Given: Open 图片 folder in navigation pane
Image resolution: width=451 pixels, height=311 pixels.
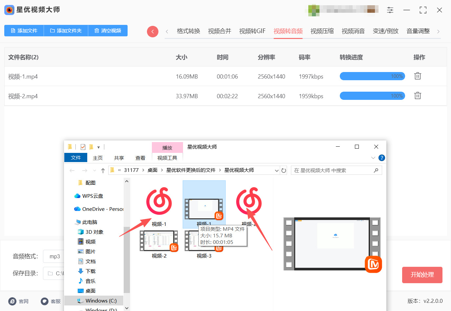Looking at the screenshot, I should [x=87, y=252].
